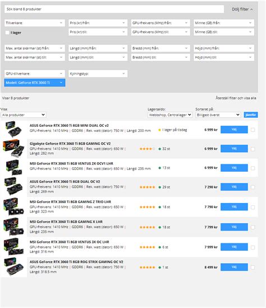This screenshot has width=266, height=308.
Task: Click star rating of ASUS DUAL OC V2
Action: 147,187
